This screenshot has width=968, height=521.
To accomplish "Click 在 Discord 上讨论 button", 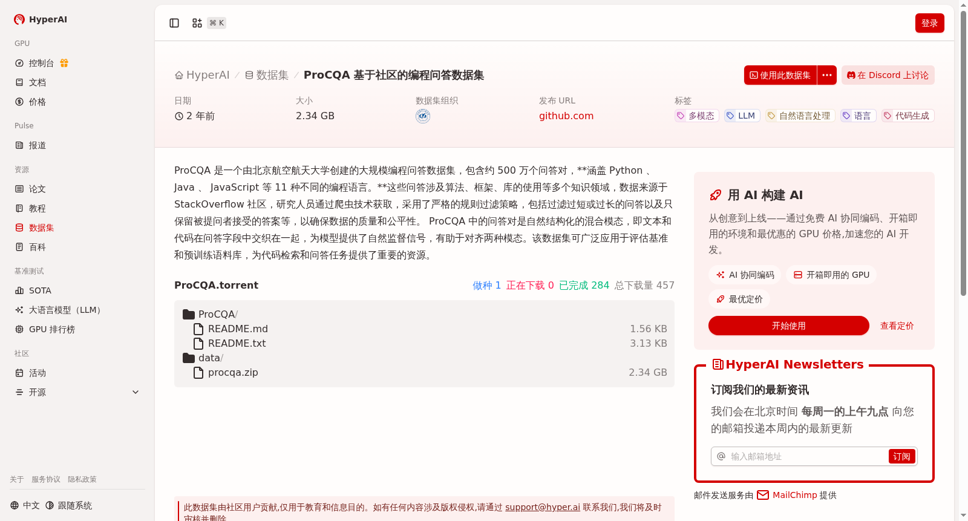I will pos(888,75).
